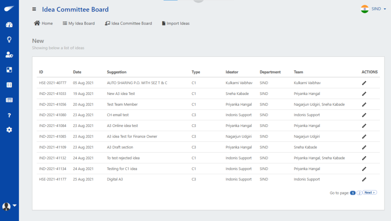This screenshot has width=391, height=221.
Task: Open the Idea Committee Board nav link
Action: pos(128,23)
